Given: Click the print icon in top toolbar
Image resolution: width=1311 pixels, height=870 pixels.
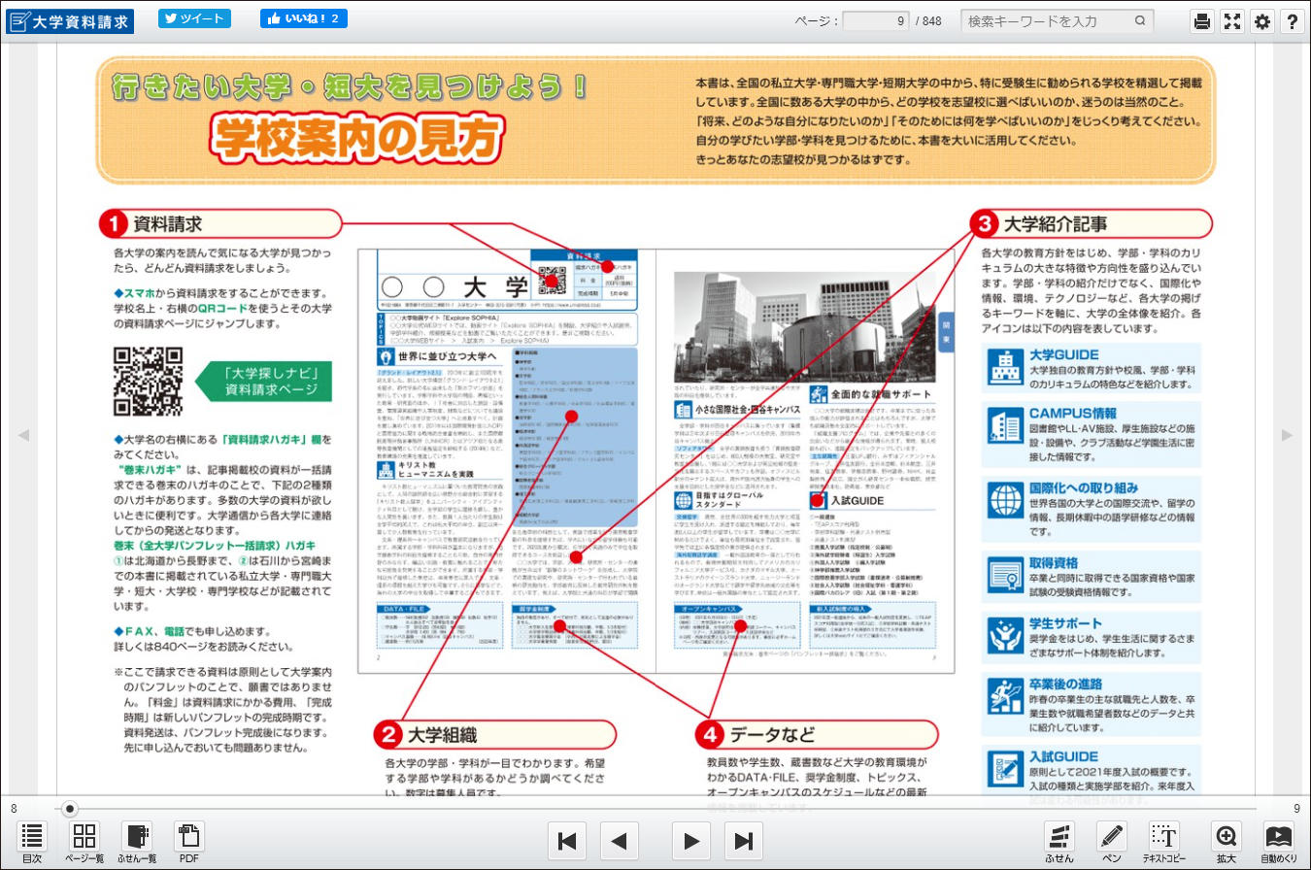Looking at the screenshot, I should [x=1202, y=21].
